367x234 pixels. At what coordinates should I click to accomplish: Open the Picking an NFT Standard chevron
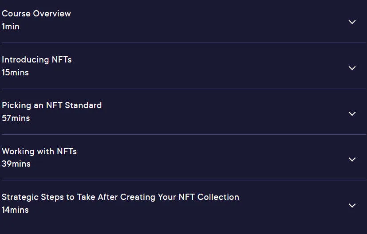pyautogui.click(x=352, y=114)
